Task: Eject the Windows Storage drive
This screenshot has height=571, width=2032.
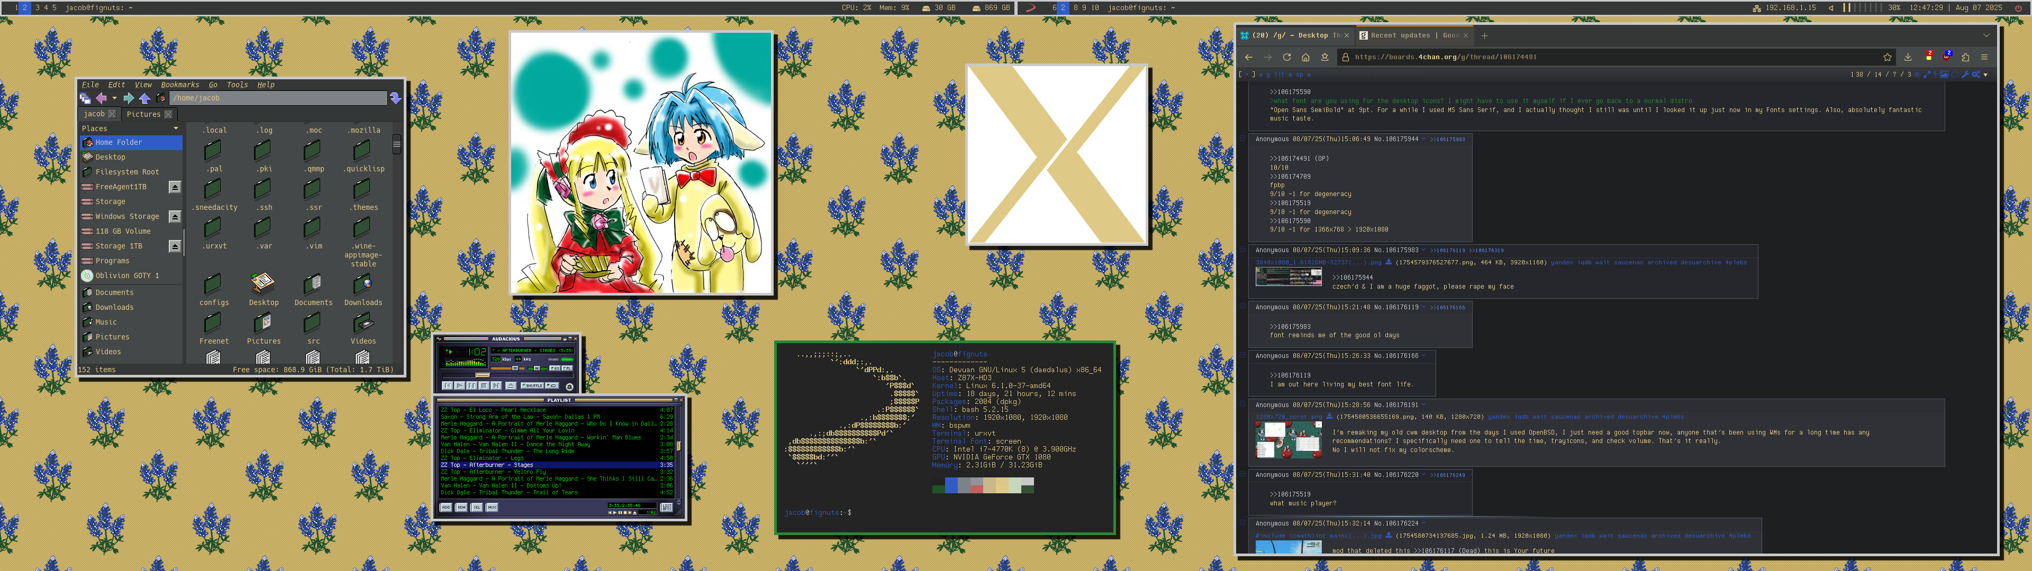Action: (x=175, y=216)
